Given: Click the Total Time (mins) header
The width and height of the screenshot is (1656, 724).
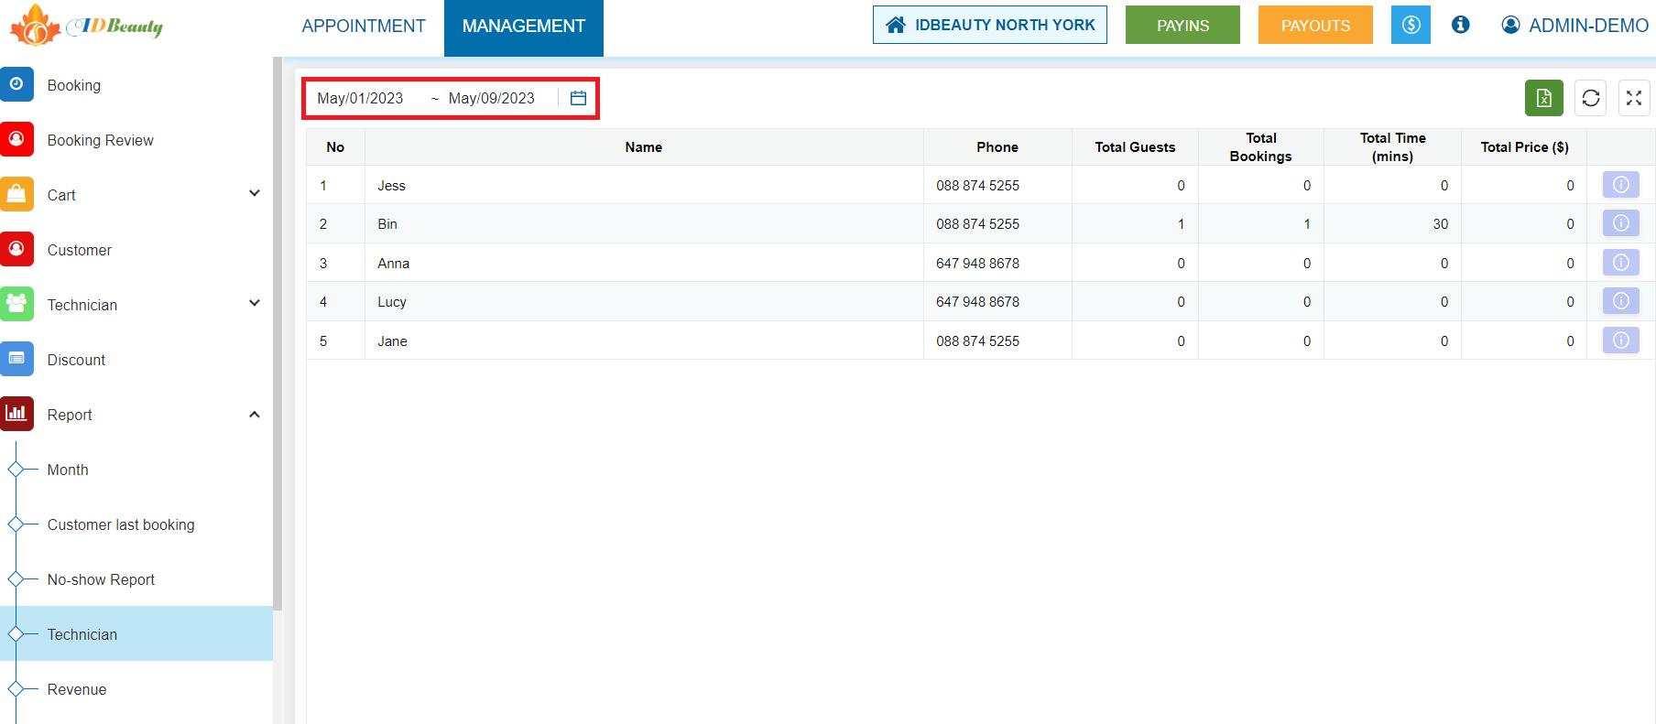Looking at the screenshot, I should pyautogui.click(x=1393, y=147).
